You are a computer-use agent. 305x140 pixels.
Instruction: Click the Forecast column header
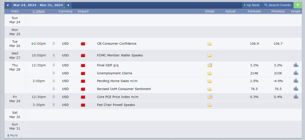pos(254,11)
